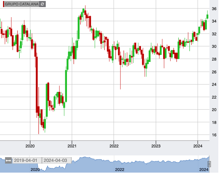Click the 32 price axis label
220x174 pixels.
pyautogui.click(x=214, y=34)
